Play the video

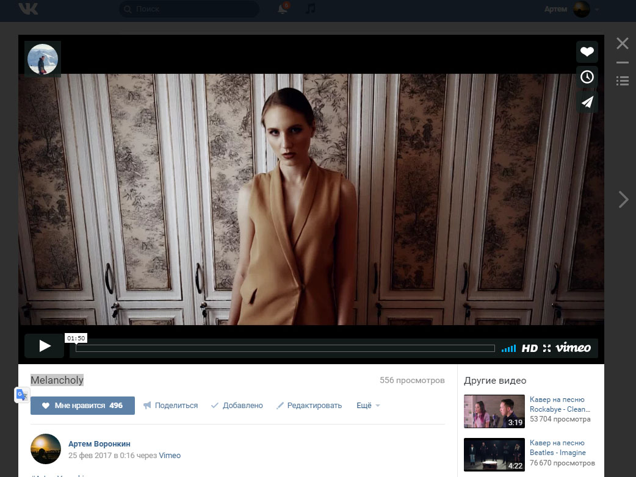pyautogui.click(x=44, y=346)
